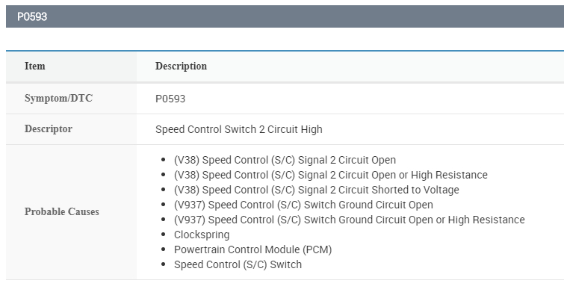
Task: Select the Descriptor row label
Action: (x=49, y=128)
